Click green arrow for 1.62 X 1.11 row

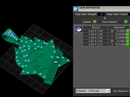pyautogui.click(x=128, y=44)
